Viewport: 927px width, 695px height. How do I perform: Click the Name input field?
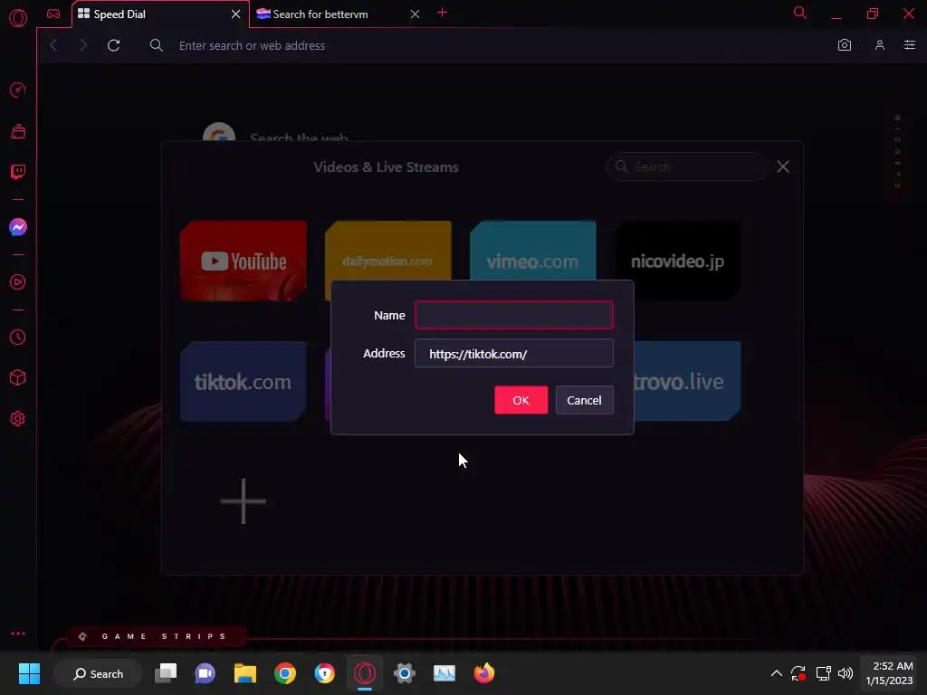pyautogui.click(x=514, y=315)
